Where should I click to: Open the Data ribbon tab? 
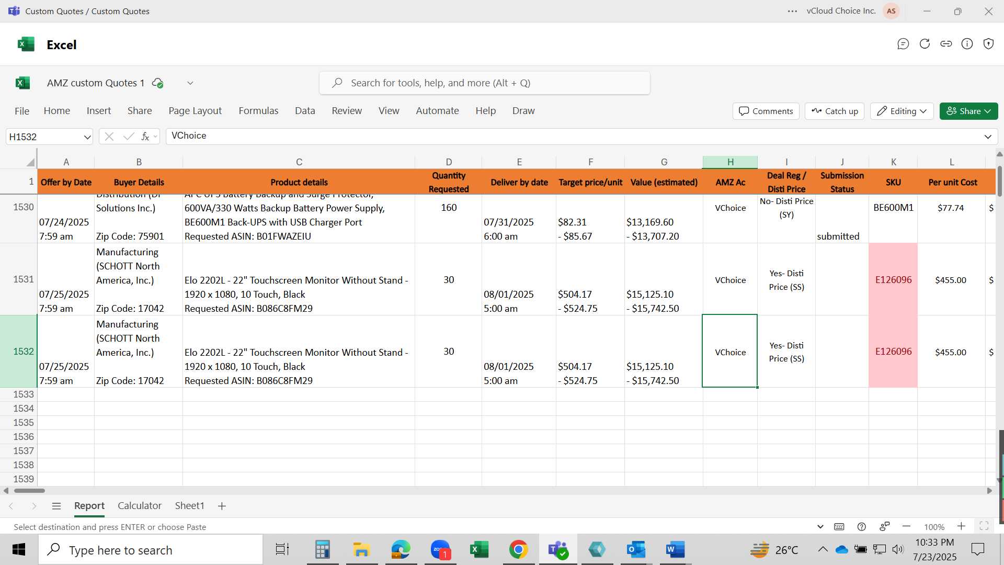(305, 111)
